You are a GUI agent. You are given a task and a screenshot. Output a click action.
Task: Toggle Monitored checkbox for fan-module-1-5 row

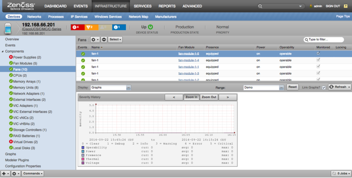[318, 53]
